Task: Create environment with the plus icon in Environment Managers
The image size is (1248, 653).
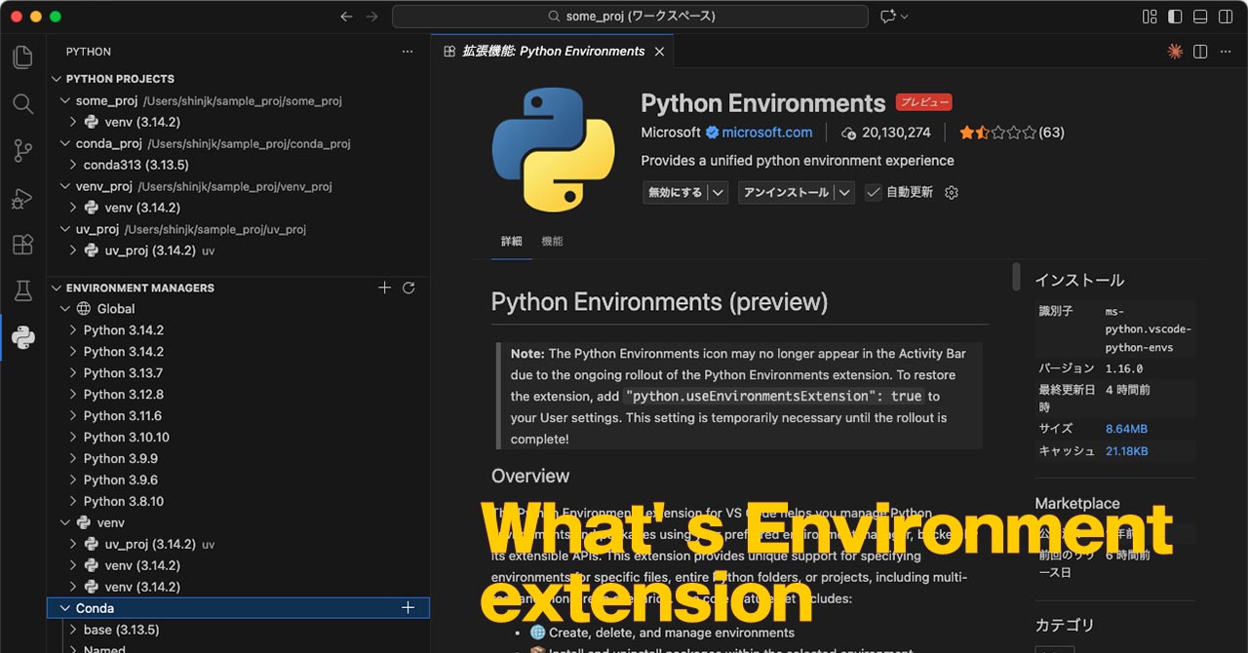Action: pyautogui.click(x=384, y=287)
